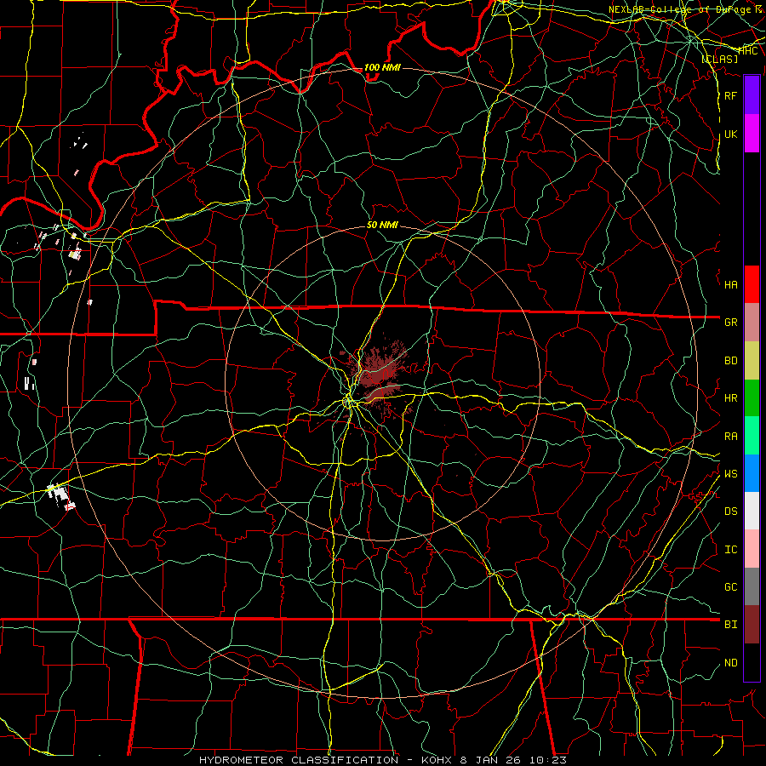Viewport: 766px width, 766px height.
Task: Click the '[CLAS]' legend heading
Action: coord(719,59)
